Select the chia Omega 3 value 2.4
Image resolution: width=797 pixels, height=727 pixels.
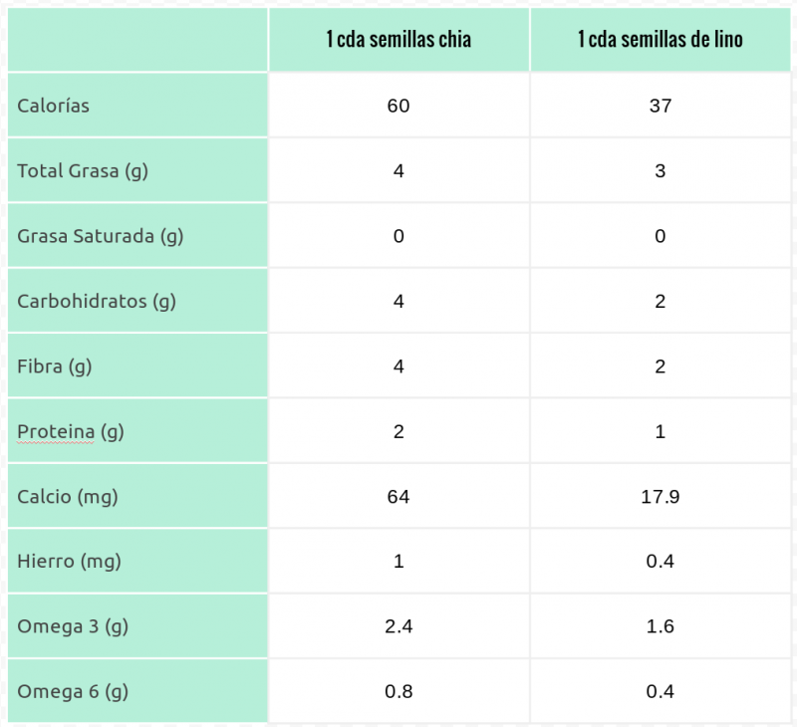click(398, 626)
